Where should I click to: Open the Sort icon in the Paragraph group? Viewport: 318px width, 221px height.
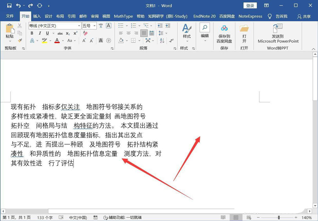tap(162, 41)
